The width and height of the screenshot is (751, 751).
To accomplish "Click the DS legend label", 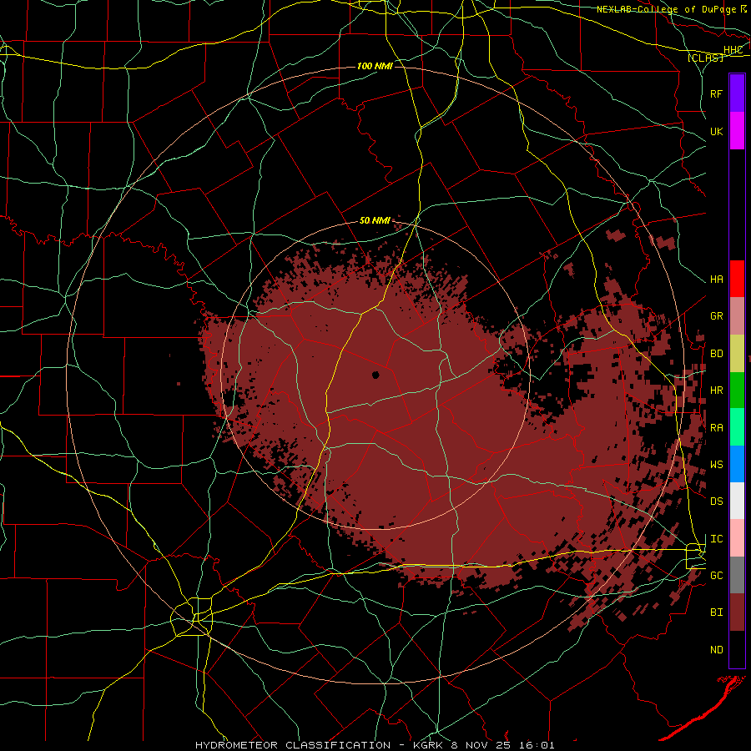I will pos(717,502).
